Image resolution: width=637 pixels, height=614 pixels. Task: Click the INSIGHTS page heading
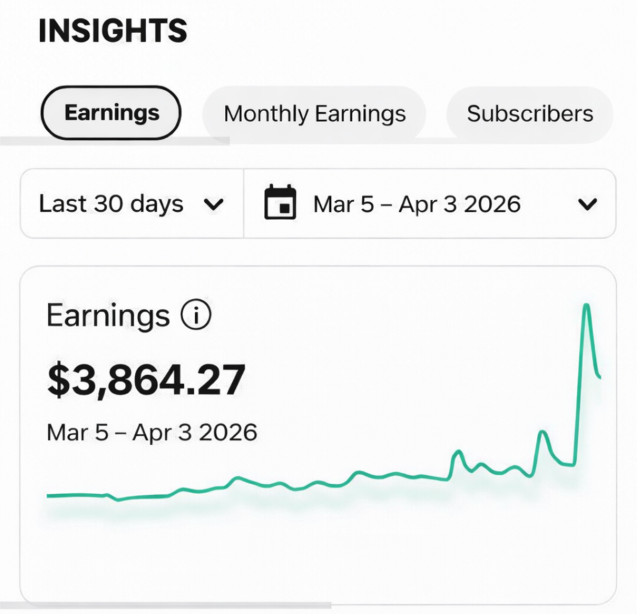point(113,31)
